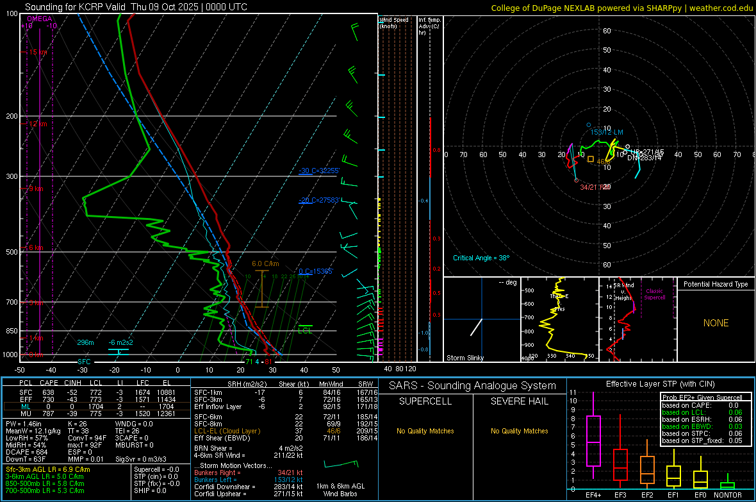Click the 850-500mb LR = 5.8 C/km line
This screenshot has width=756, height=502.
pyautogui.click(x=45, y=483)
